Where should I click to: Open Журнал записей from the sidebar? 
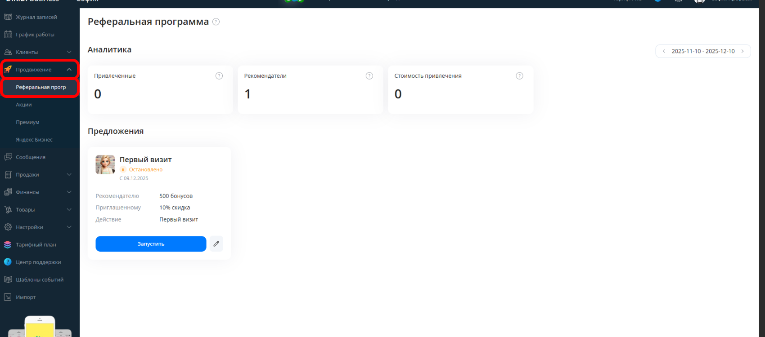point(36,17)
